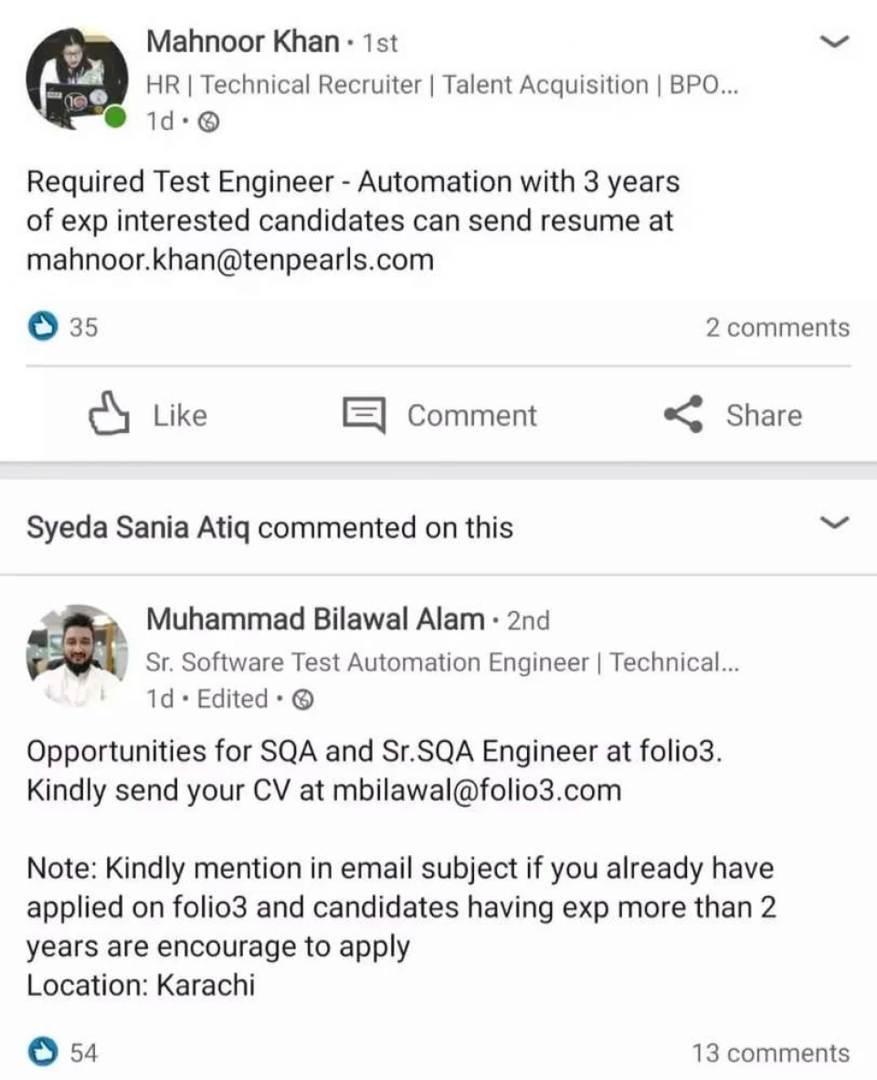Viewport: 877px width, 1080px height.
Task: Click the like reaction icon beside 54
Action: [x=42, y=1053]
